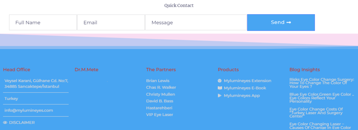Open the Eye Color Change Costs article
The height and width of the screenshot is (130, 358).
316,113
